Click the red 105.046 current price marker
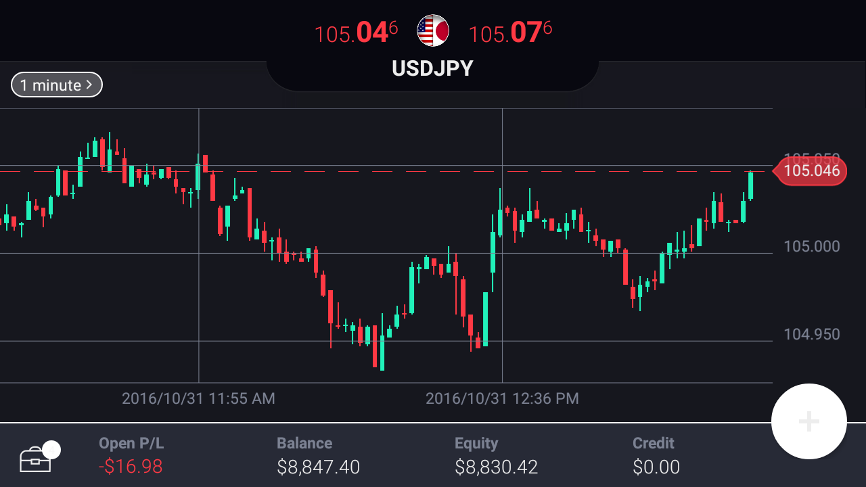This screenshot has height=487, width=866. tap(811, 171)
